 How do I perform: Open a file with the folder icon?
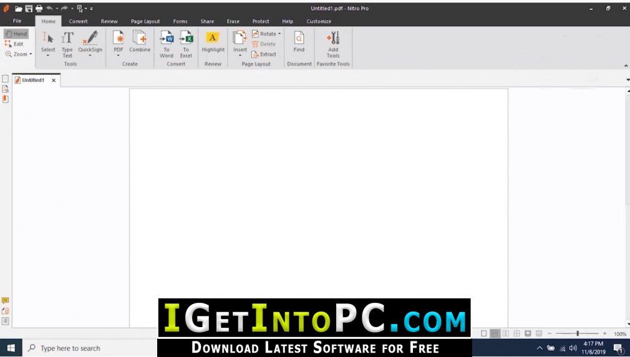pos(19,9)
